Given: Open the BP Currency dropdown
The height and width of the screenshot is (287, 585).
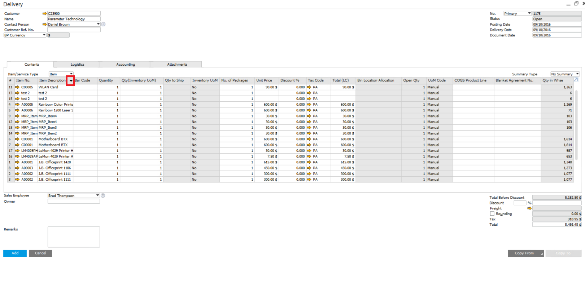Looking at the screenshot, I should tap(44, 35).
